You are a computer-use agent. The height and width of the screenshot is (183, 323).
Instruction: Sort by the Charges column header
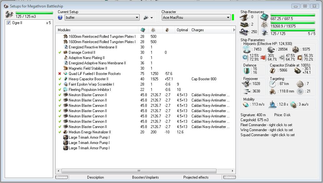pos(197,30)
